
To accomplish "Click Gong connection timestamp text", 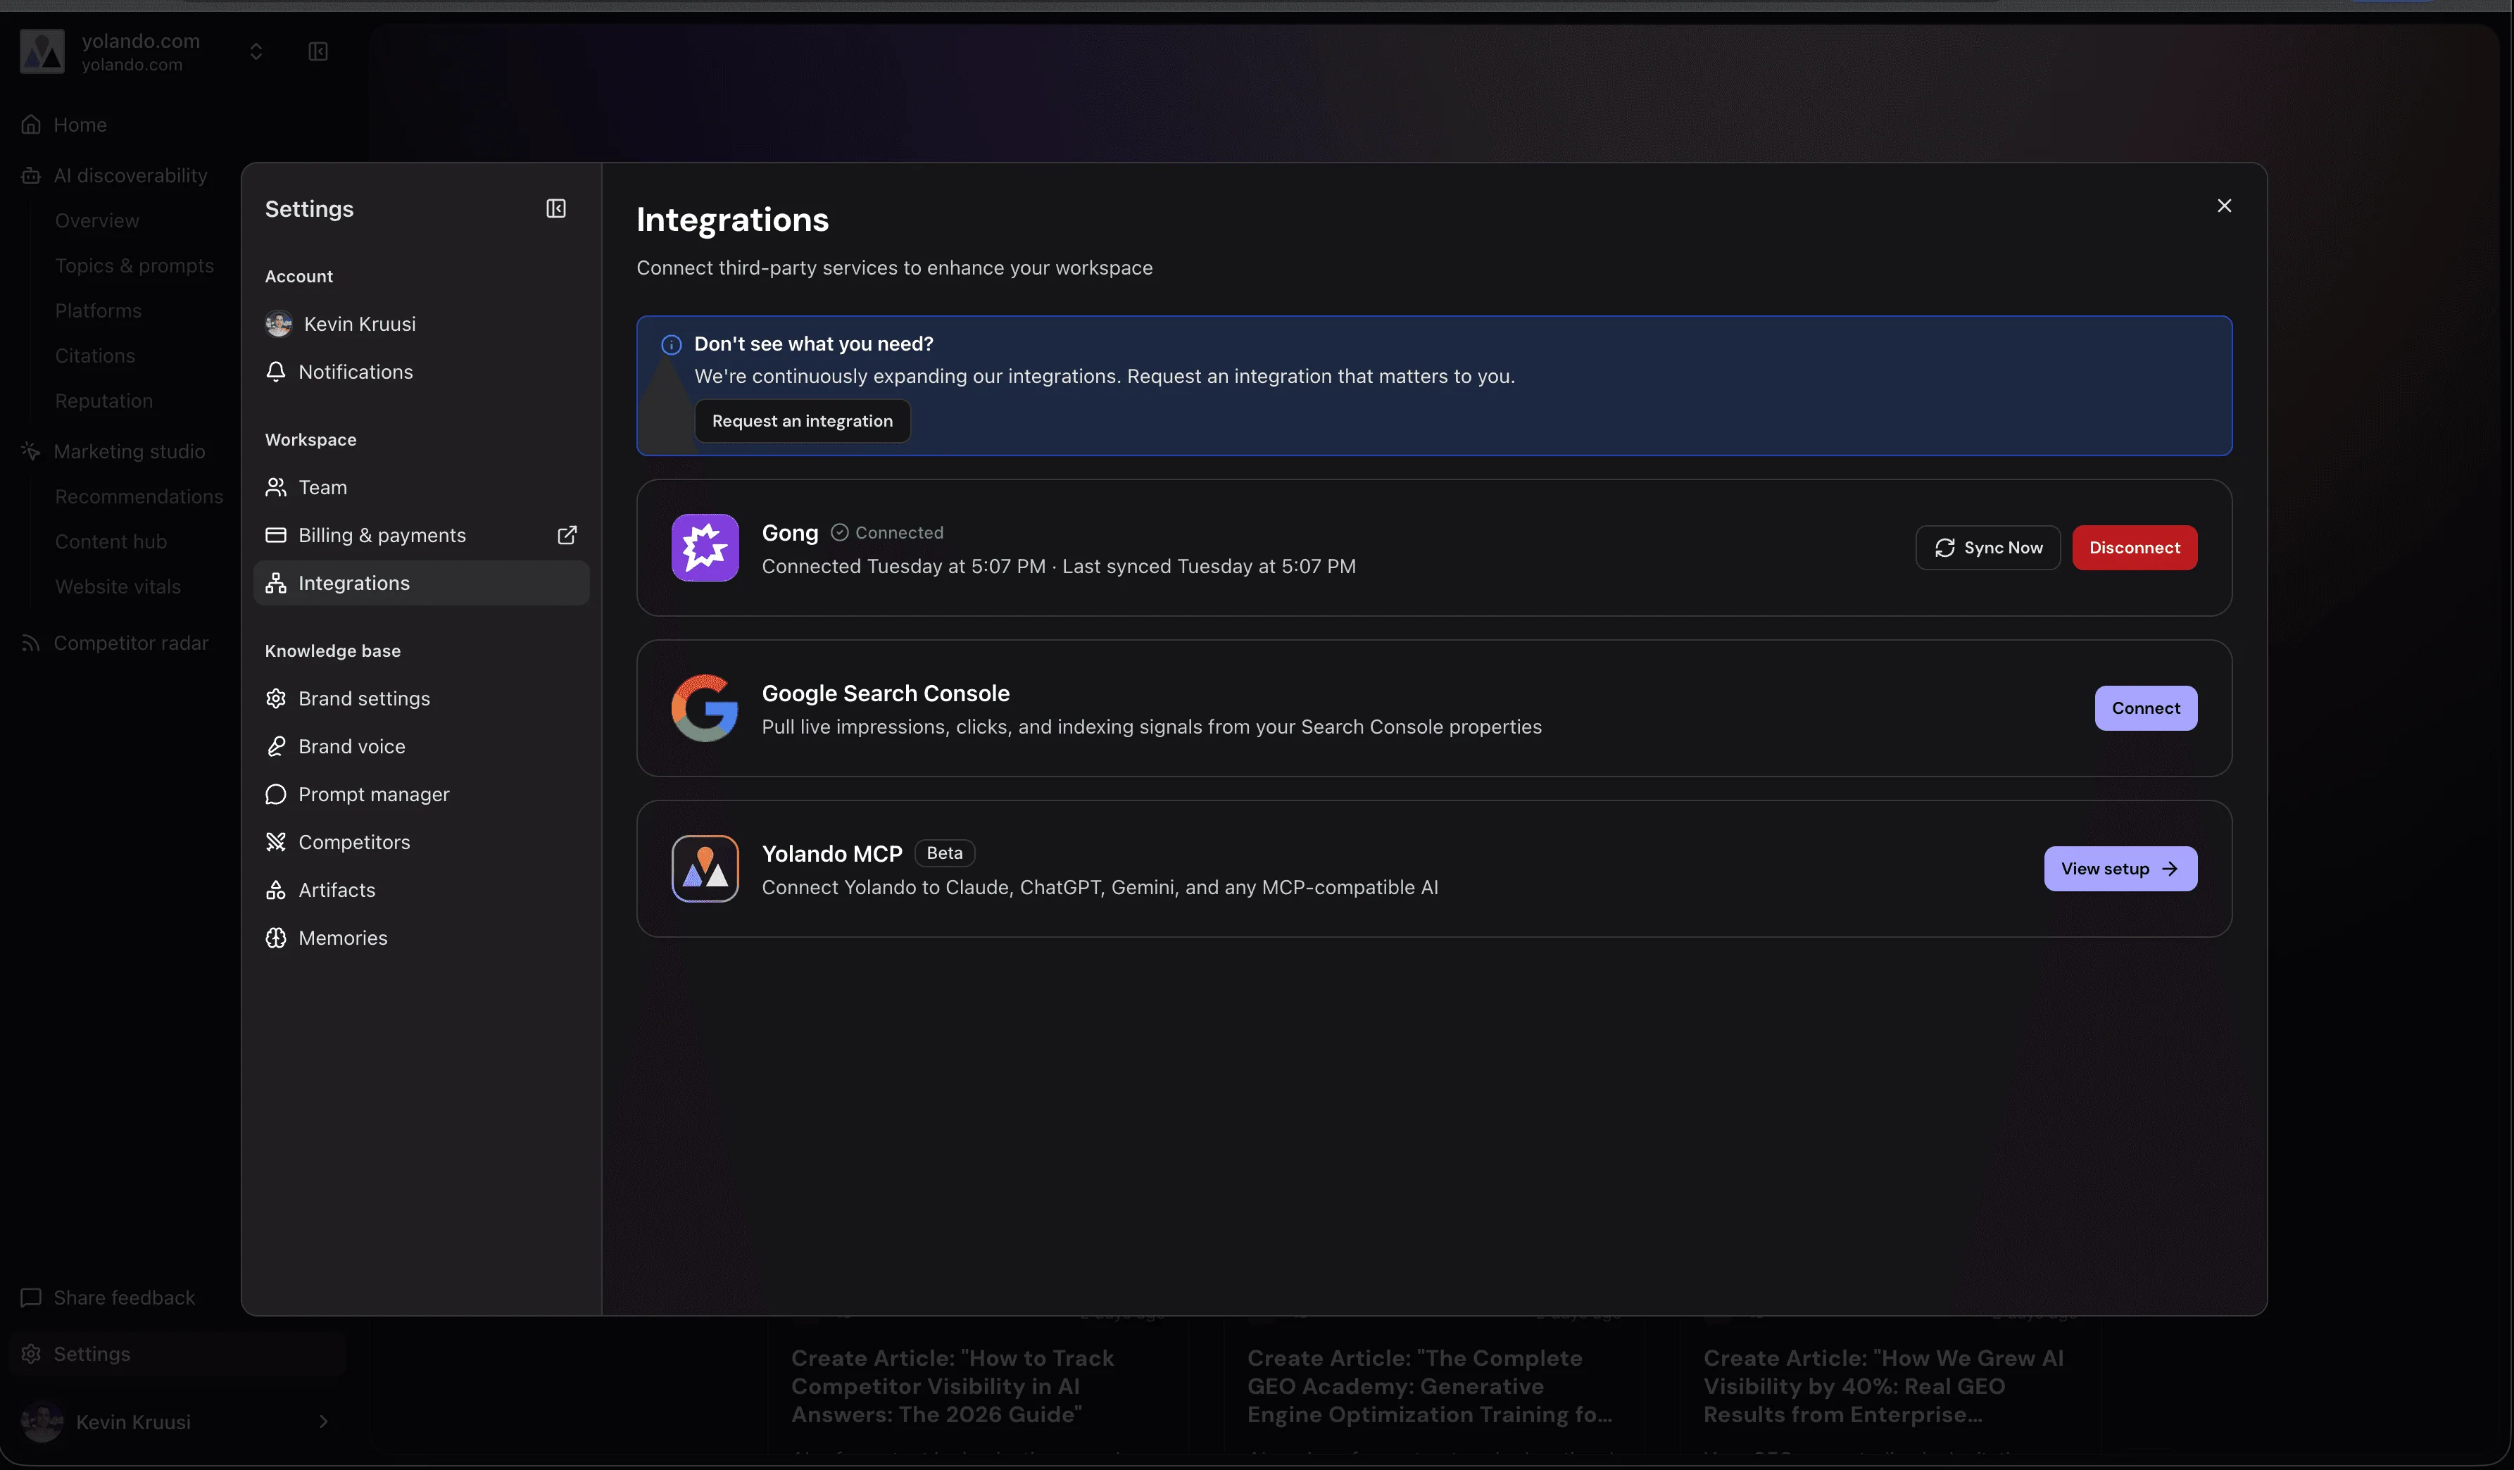I will (x=1059, y=567).
